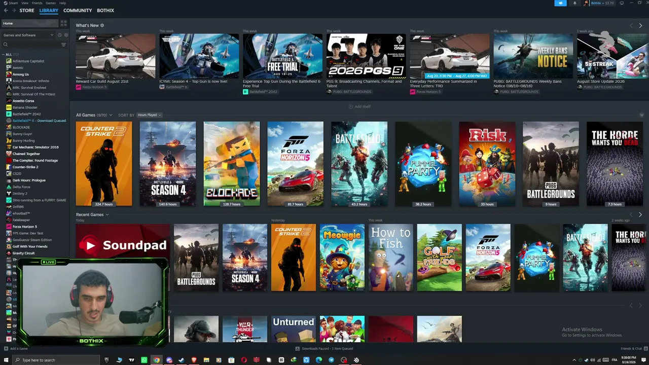Switch to the COMMUNITY tab

78,10
